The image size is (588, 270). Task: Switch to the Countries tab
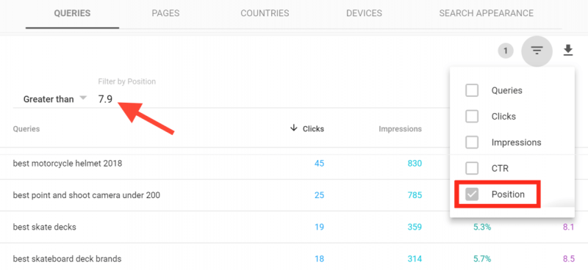265,13
